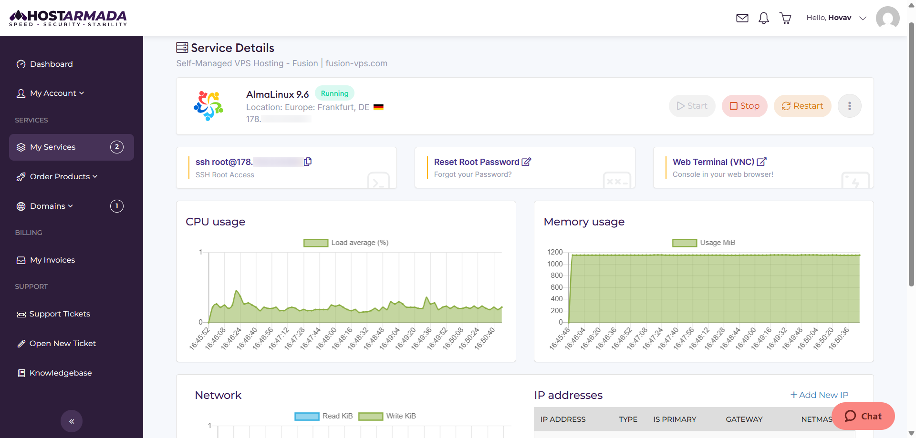
Task: Click the Memory usage chart heading
Action: click(584, 222)
